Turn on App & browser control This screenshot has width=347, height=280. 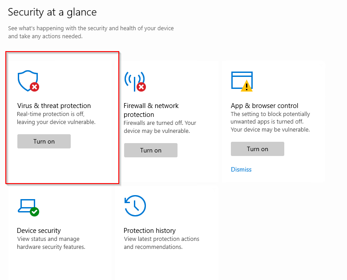(258, 149)
